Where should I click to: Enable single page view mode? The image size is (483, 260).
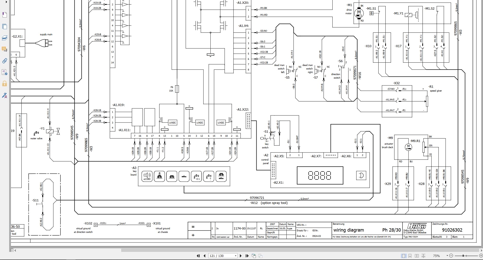coord(403,256)
